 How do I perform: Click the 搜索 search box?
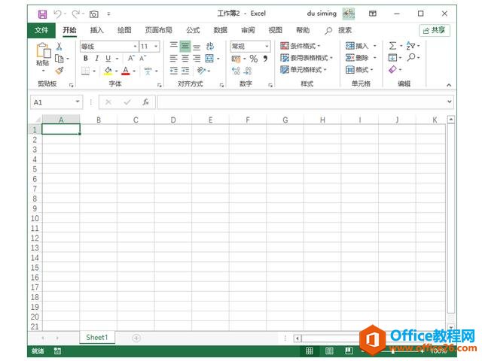338,30
